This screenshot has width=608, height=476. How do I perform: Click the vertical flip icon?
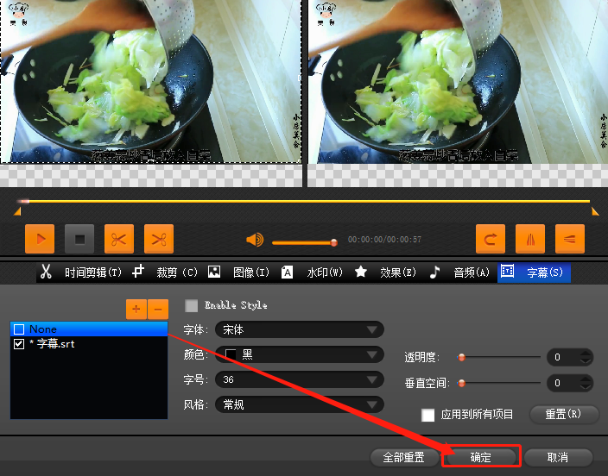click(570, 239)
